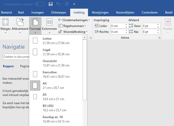Viewport: 174px width, 126px height.
Task: Switch to the Invoegen tab
Action: click(37, 12)
